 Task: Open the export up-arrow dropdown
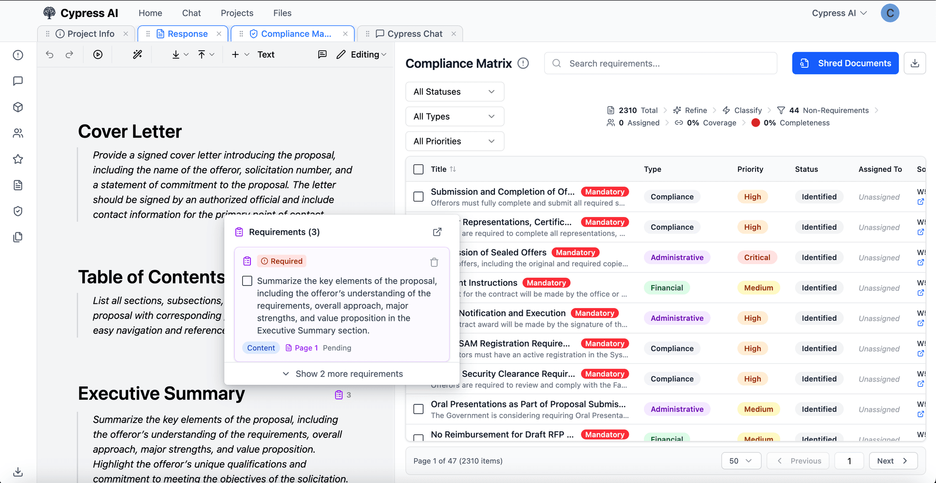[206, 54]
